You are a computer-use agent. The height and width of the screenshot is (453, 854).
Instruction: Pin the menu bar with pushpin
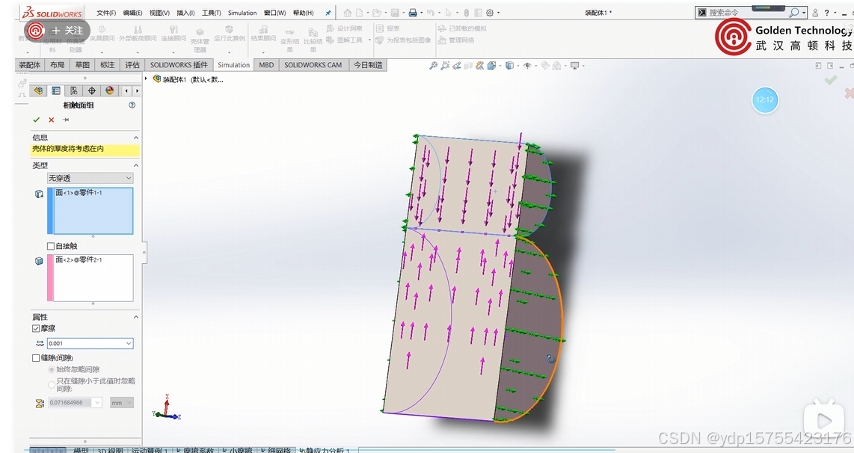point(328,13)
